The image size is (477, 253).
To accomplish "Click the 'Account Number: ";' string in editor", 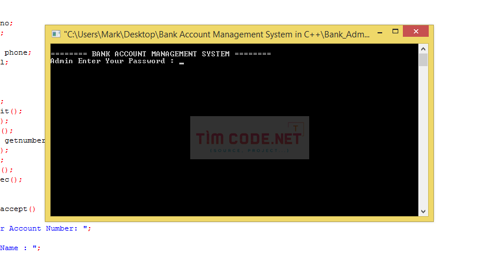I will point(50,229).
